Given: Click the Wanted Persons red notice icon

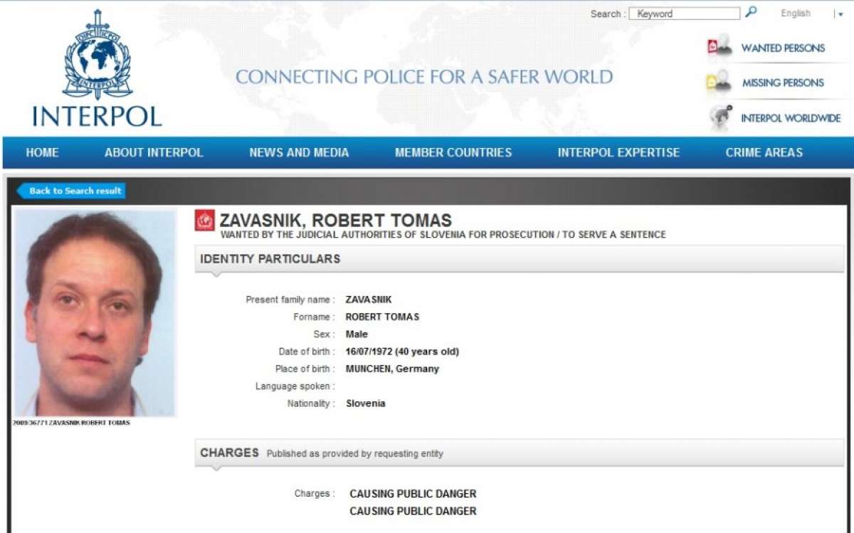Looking at the screenshot, I should [x=719, y=47].
